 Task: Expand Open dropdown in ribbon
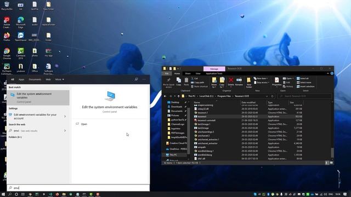[x=293, y=78]
